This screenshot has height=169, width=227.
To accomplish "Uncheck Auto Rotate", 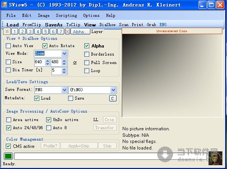I will pos(45,46).
